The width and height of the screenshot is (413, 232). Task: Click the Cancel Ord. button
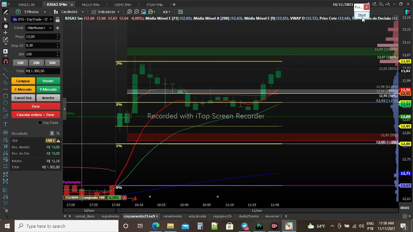(23, 98)
